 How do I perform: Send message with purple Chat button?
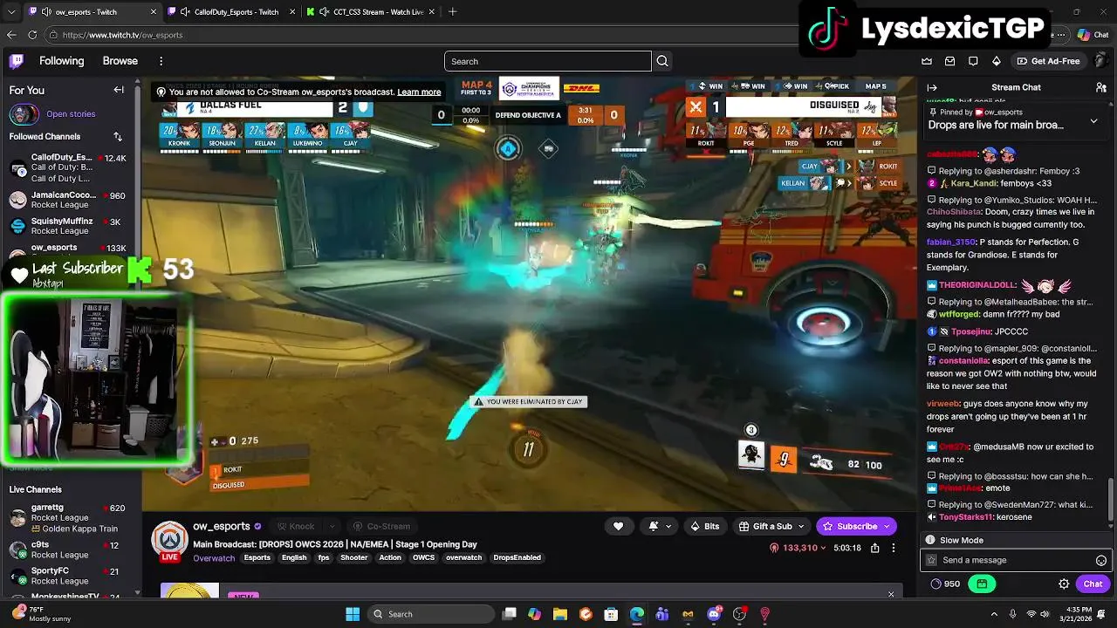click(x=1093, y=584)
